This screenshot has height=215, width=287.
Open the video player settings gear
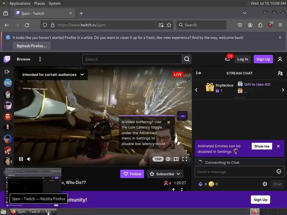click(168, 159)
